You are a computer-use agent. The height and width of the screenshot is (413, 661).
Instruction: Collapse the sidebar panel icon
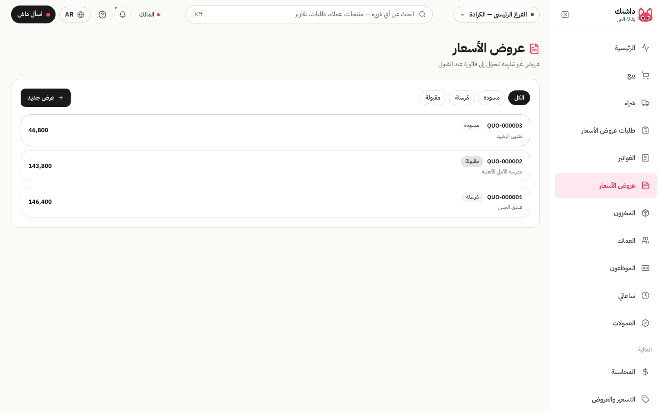click(565, 15)
